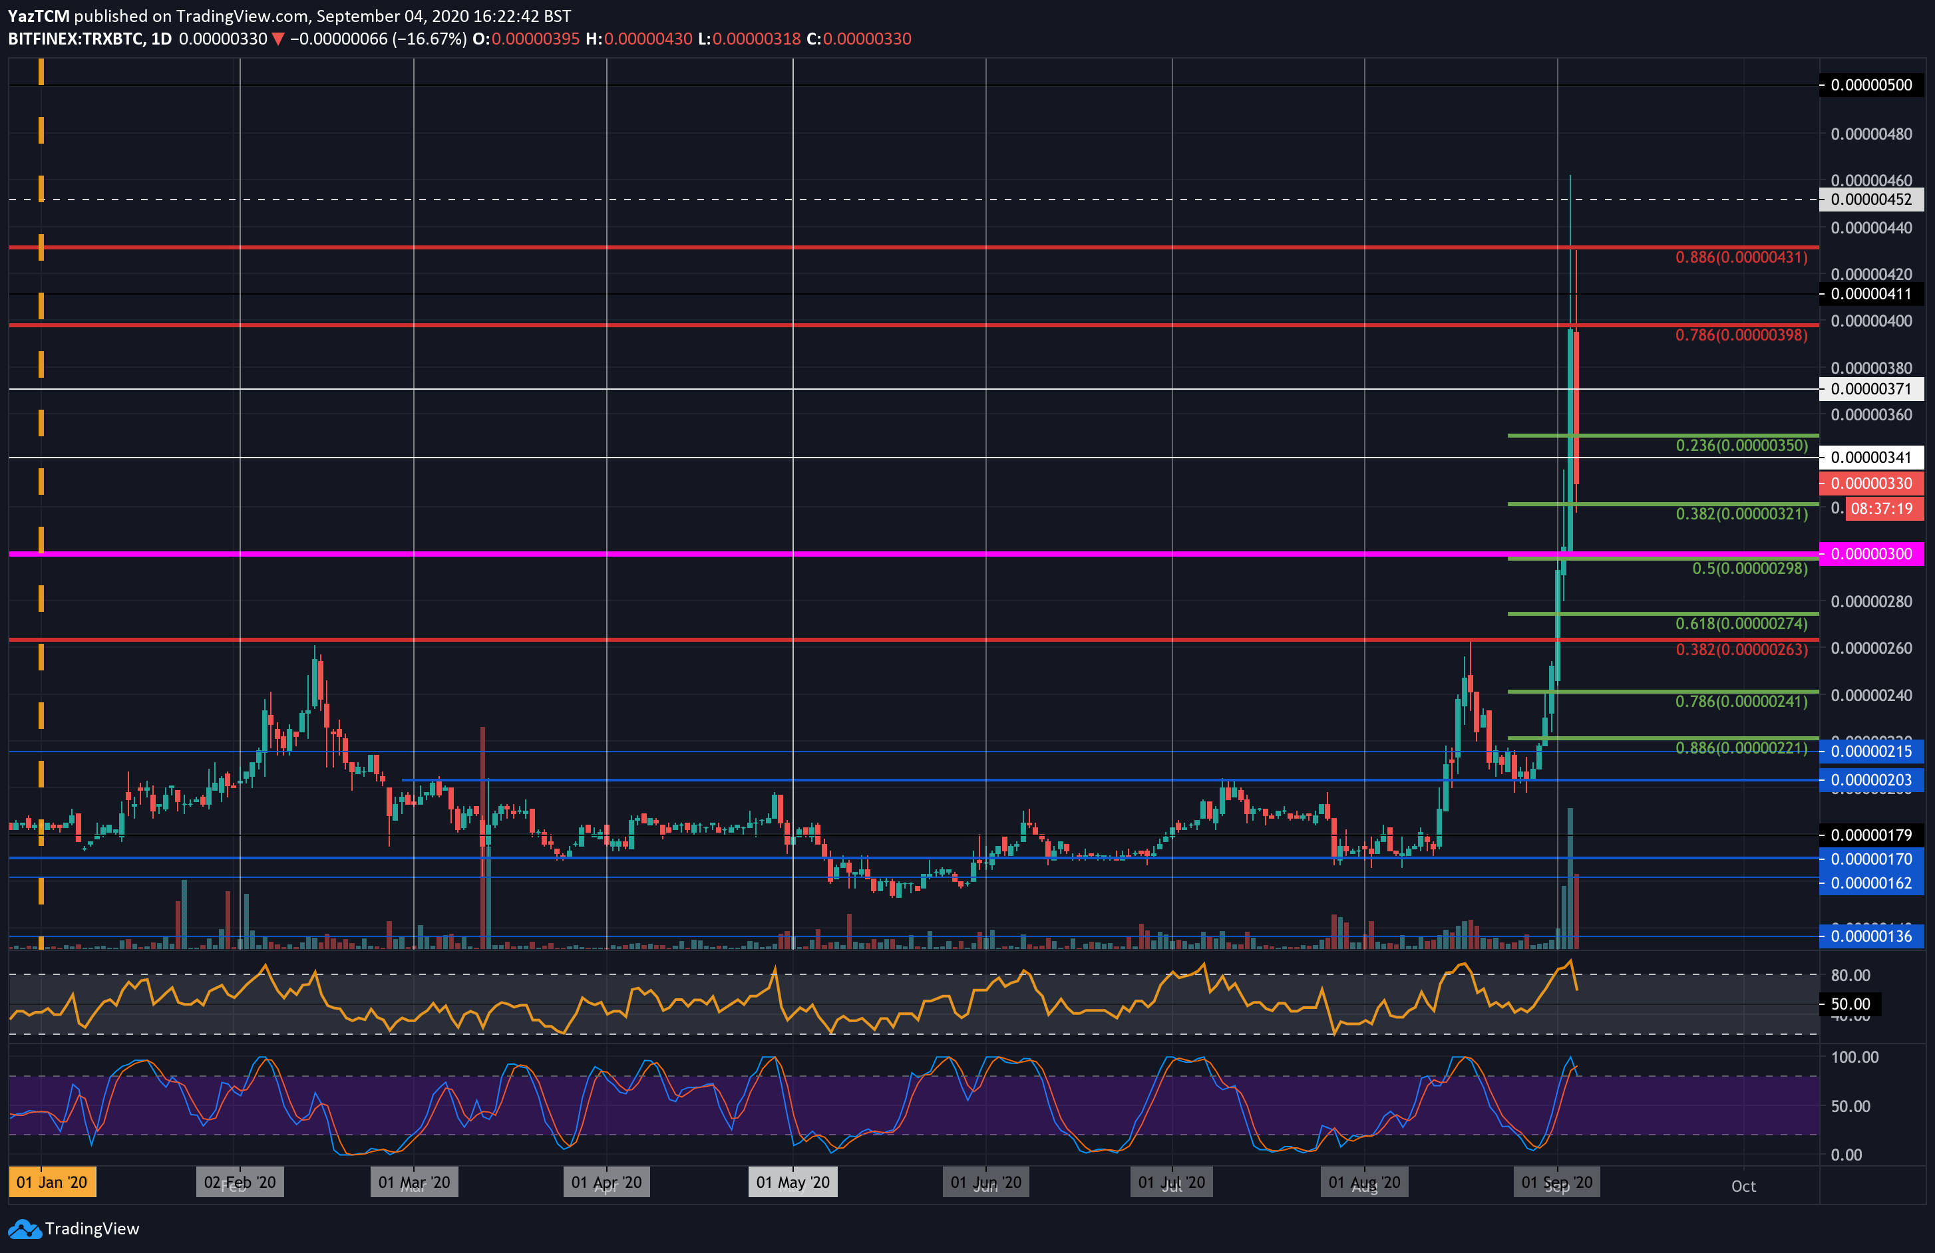Viewport: 1935px width, 1253px height.
Task: Click the 0.236(0.00000350) Fibonacci label
Action: tap(1741, 446)
